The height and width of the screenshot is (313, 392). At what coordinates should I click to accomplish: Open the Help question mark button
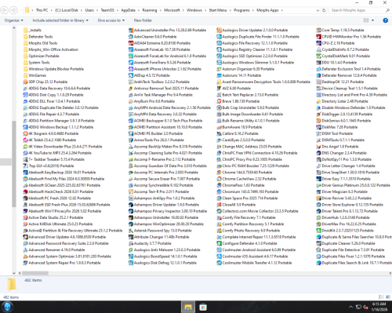pyautogui.click(x=385, y=20)
